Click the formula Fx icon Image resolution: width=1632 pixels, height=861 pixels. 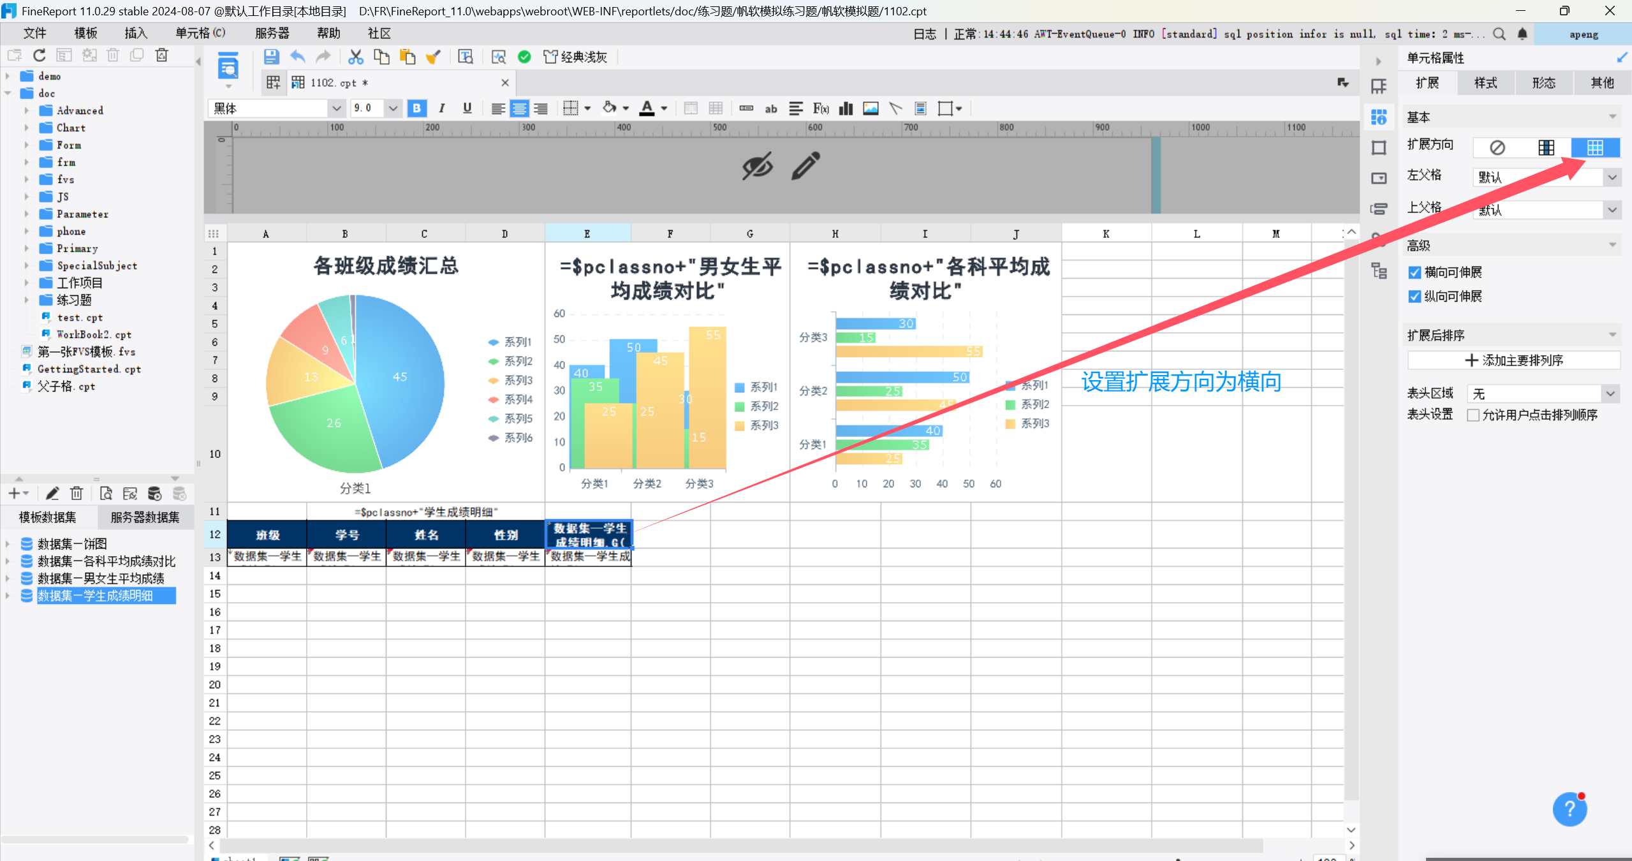click(820, 108)
